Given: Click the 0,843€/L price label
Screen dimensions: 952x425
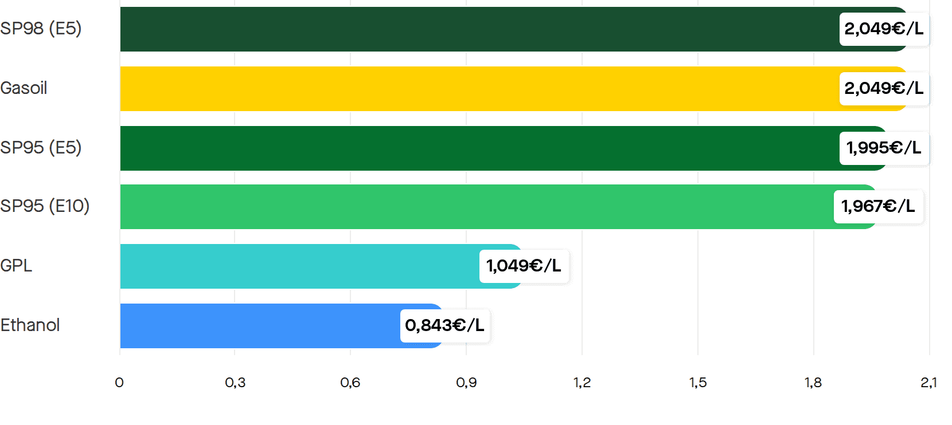Looking at the screenshot, I should coord(445,325).
